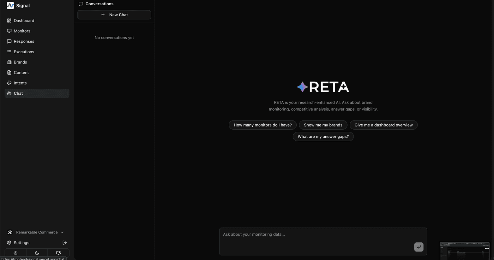494x260 pixels.
Task: Click the picture-in-picture thumbnail preview
Action: coord(465,251)
